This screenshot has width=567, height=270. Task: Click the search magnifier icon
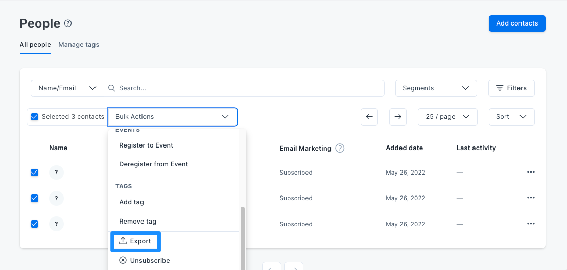point(112,88)
